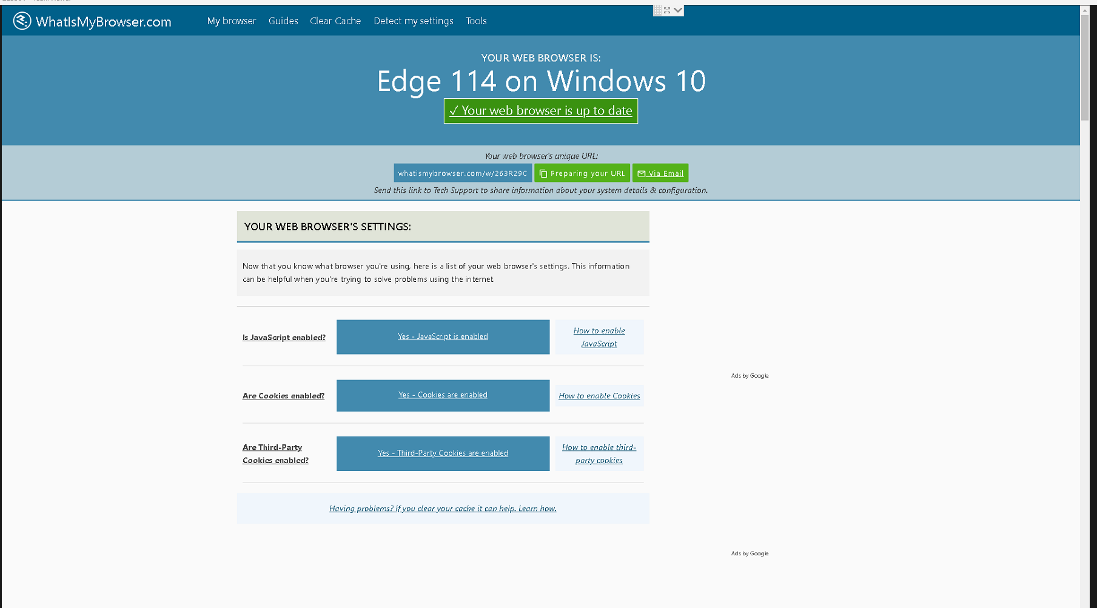The image size is (1097, 608).
Task: Click the grid handle on remote toolbar
Action: point(658,10)
